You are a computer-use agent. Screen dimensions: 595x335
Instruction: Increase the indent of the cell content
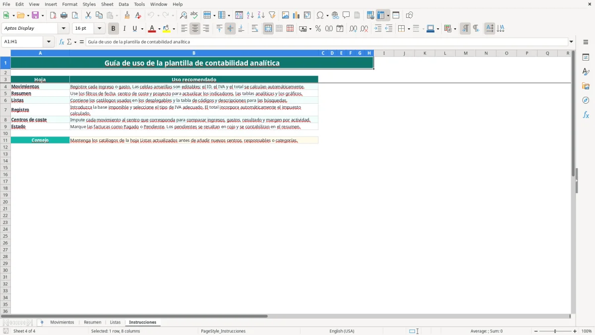(378, 29)
